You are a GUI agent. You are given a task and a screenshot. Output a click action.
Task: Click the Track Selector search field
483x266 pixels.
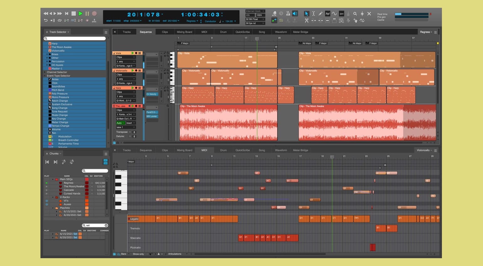point(75,38)
